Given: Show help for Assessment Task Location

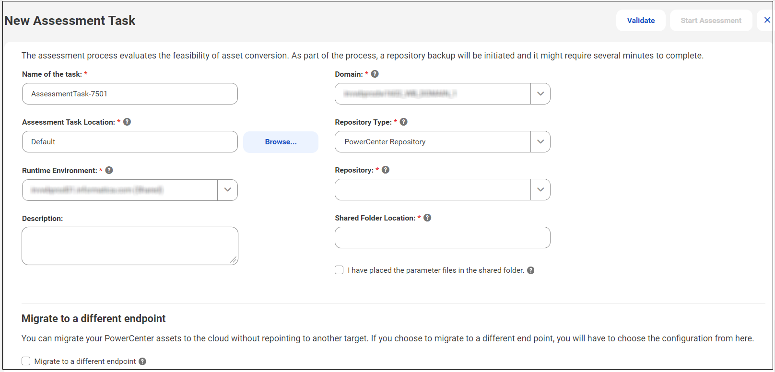Looking at the screenshot, I should click(x=127, y=122).
